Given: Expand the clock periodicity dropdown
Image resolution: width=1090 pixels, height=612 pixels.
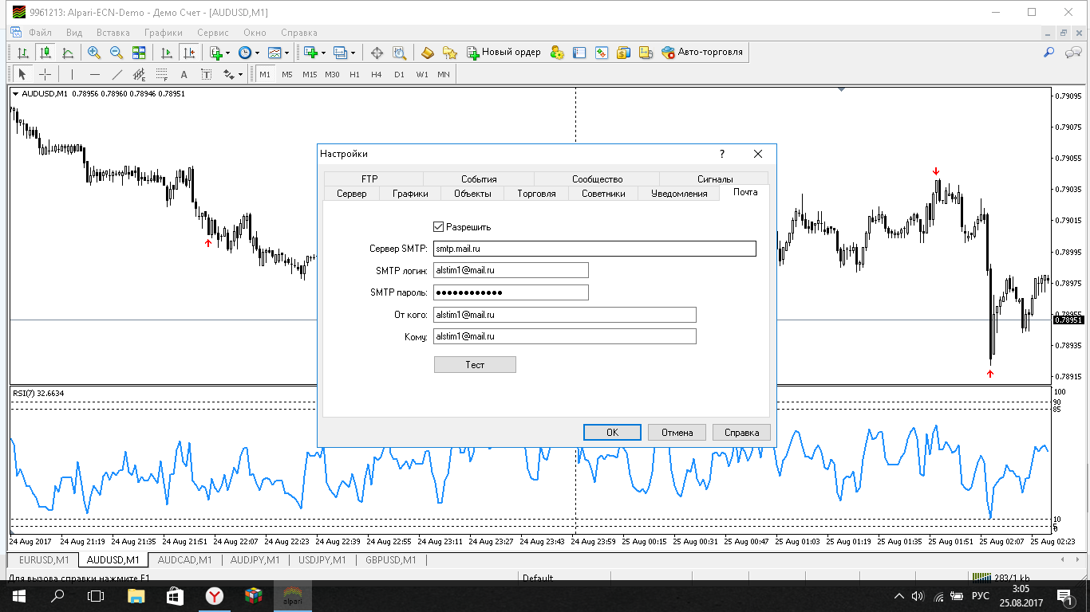Looking at the screenshot, I should (257, 53).
